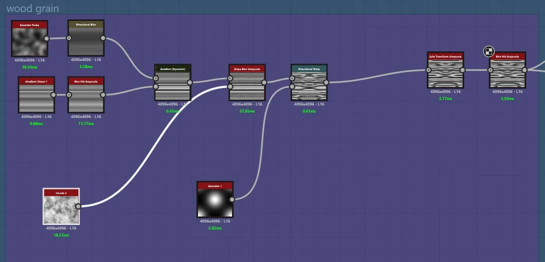545x262 pixels.
Task: Click the checker badge icon above Blur HQ Grayscale
Action: 488,51
